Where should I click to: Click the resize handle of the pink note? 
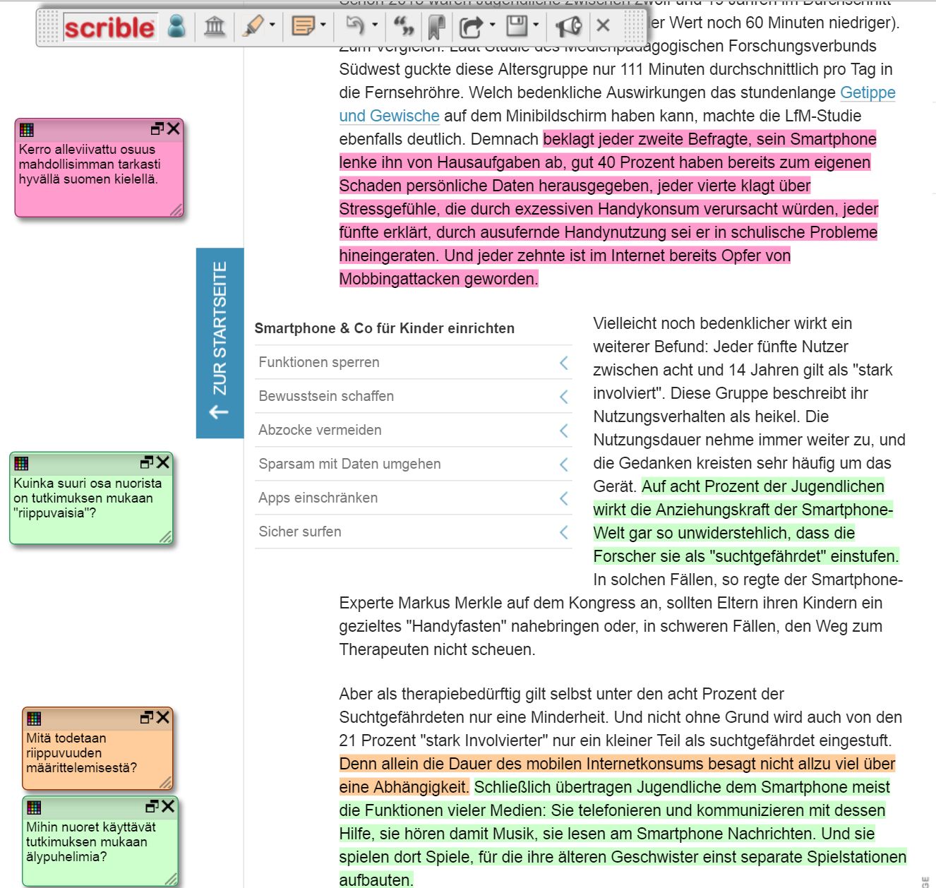[x=176, y=210]
